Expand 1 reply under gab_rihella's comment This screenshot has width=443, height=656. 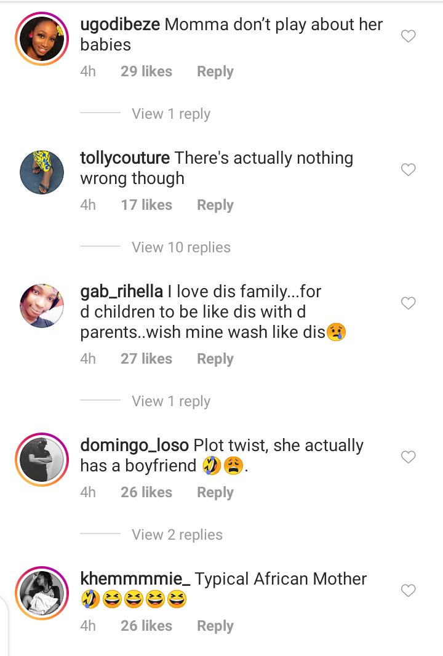pyautogui.click(x=170, y=401)
